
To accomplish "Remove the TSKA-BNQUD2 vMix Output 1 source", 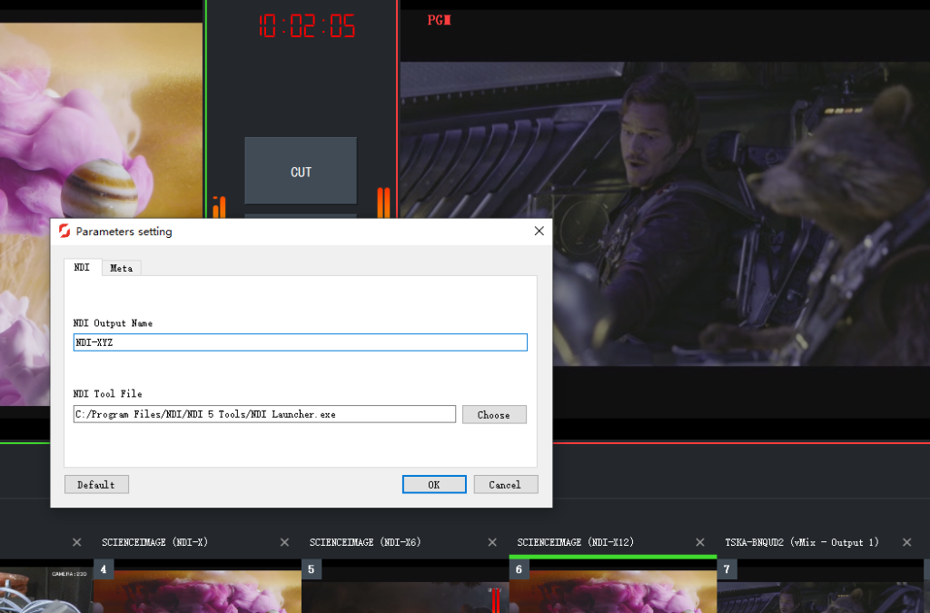I will [907, 542].
